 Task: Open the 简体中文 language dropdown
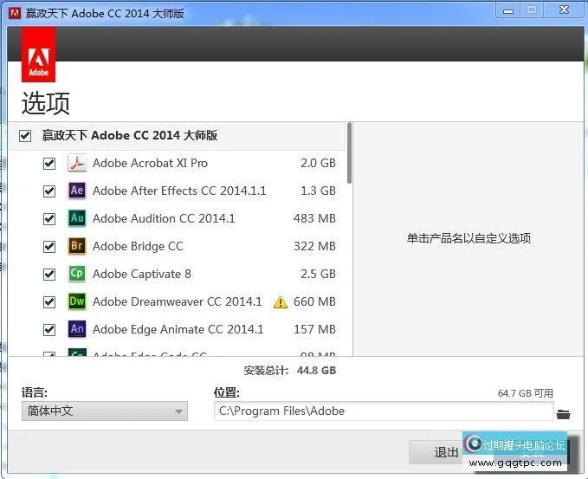(x=105, y=411)
